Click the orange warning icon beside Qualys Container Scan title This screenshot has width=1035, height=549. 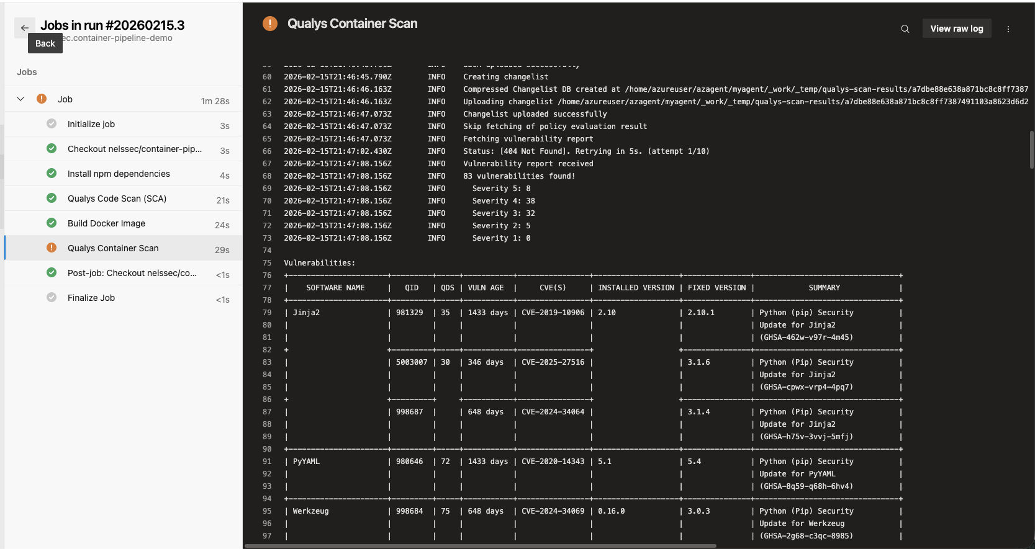pyautogui.click(x=270, y=24)
